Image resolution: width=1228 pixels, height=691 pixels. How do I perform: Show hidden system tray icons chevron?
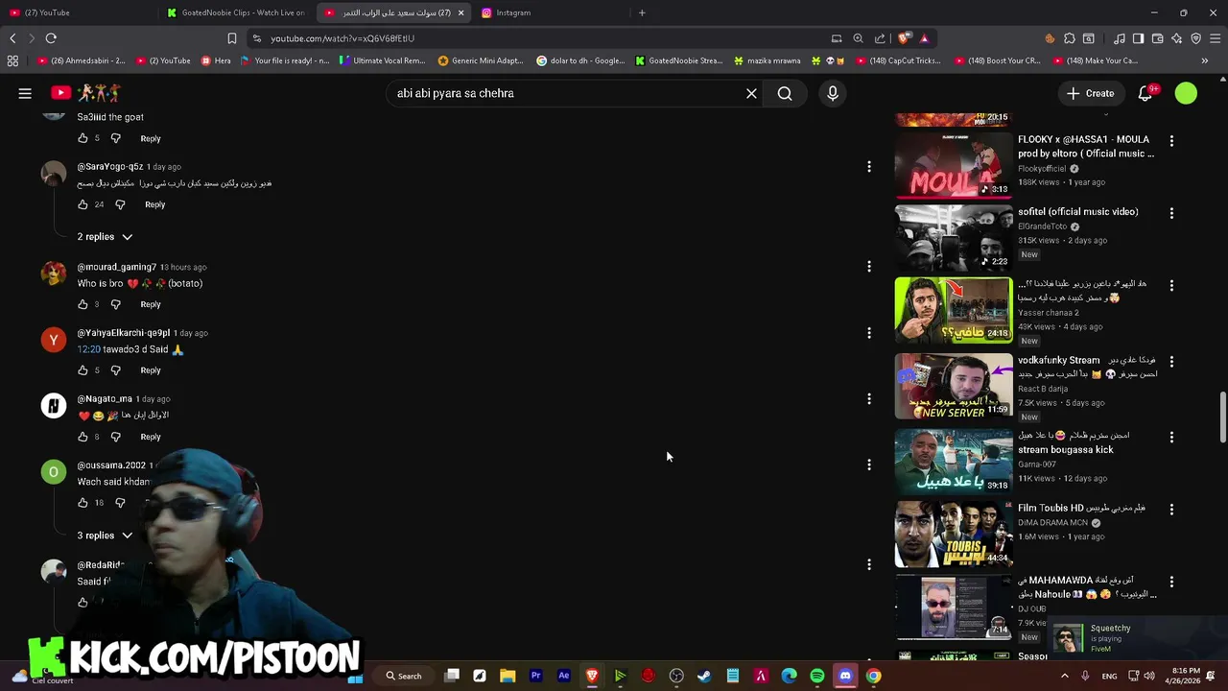[x=1064, y=676]
